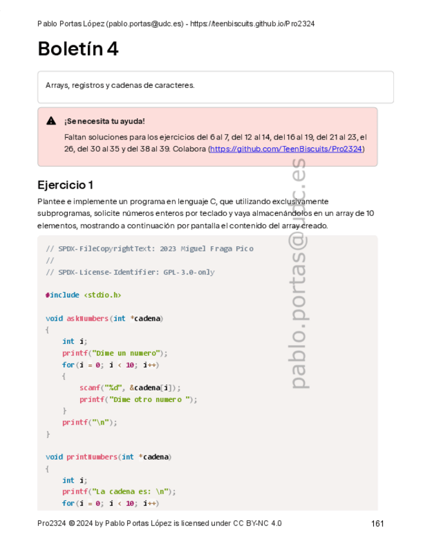423x548 pixels.
Task: Click the teenbiscuits.github.io URL in the header
Action: [x=252, y=23]
